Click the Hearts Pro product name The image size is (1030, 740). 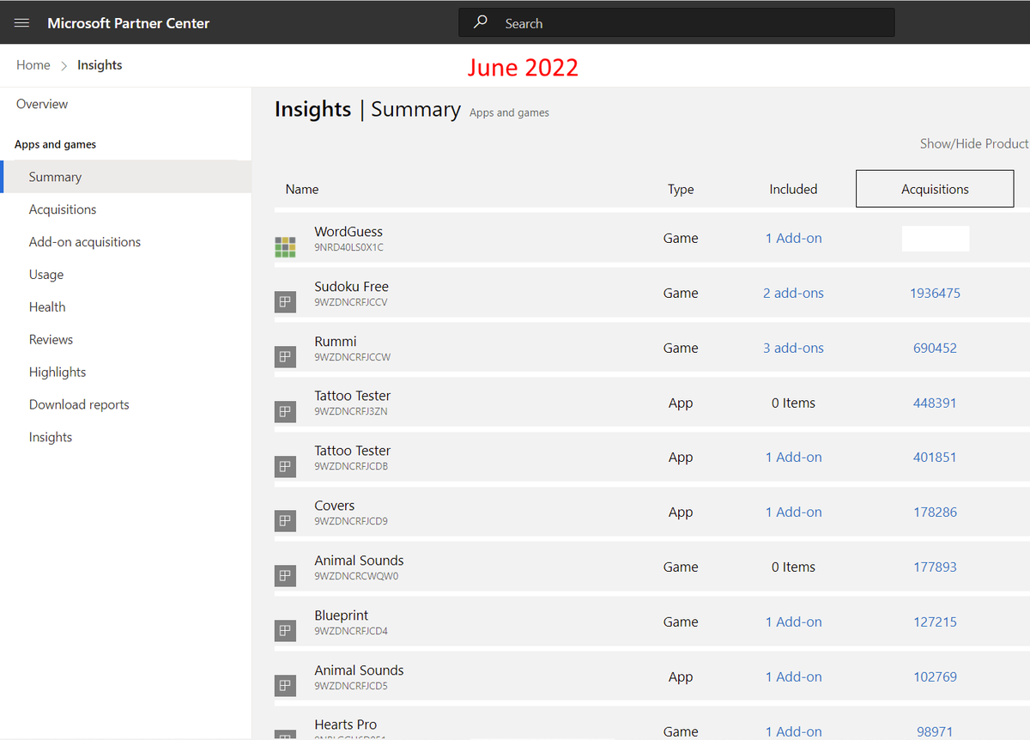346,725
